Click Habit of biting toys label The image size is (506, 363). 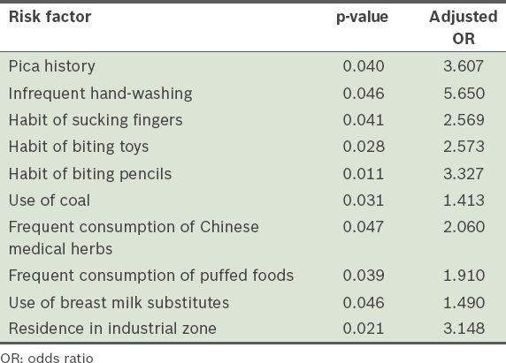coord(79,147)
